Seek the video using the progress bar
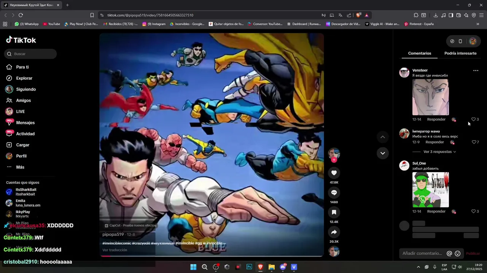The height and width of the screenshot is (273, 487). point(212,256)
